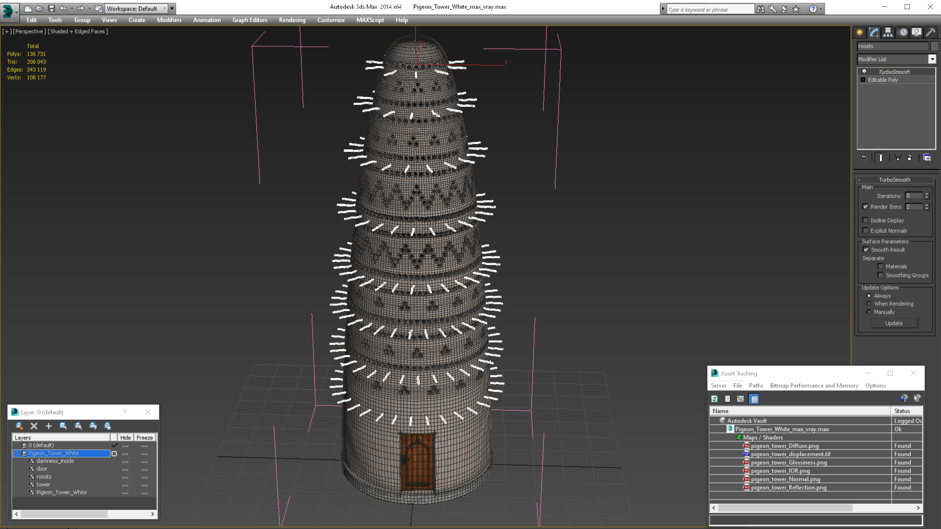This screenshot has width=941, height=529.
Task: Click Delete Layer X icon
Action: 34,426
